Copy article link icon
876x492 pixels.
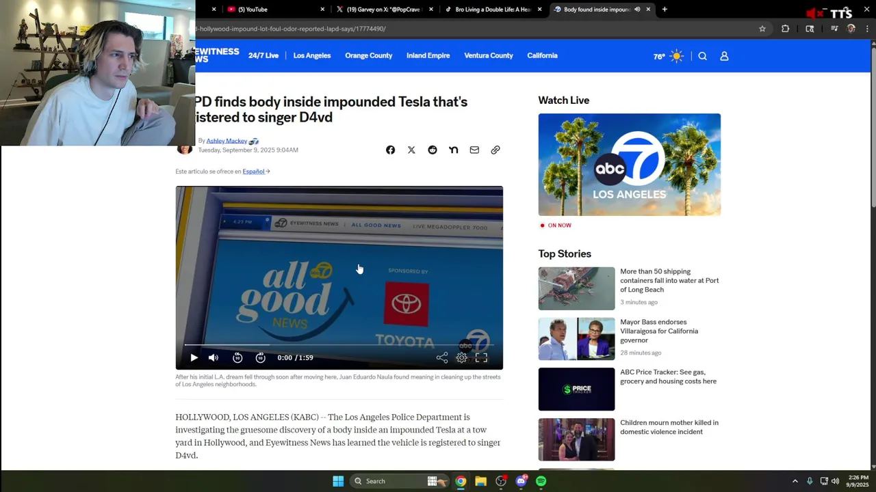(x=495, y=150)
